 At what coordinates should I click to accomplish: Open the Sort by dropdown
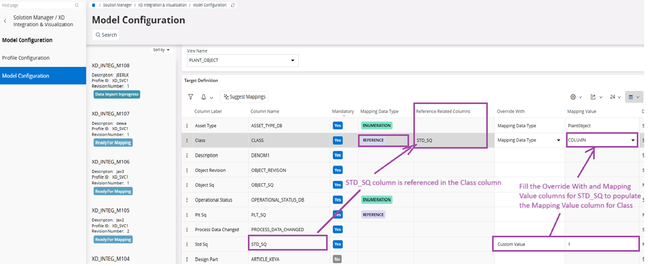tap(161, 50)
